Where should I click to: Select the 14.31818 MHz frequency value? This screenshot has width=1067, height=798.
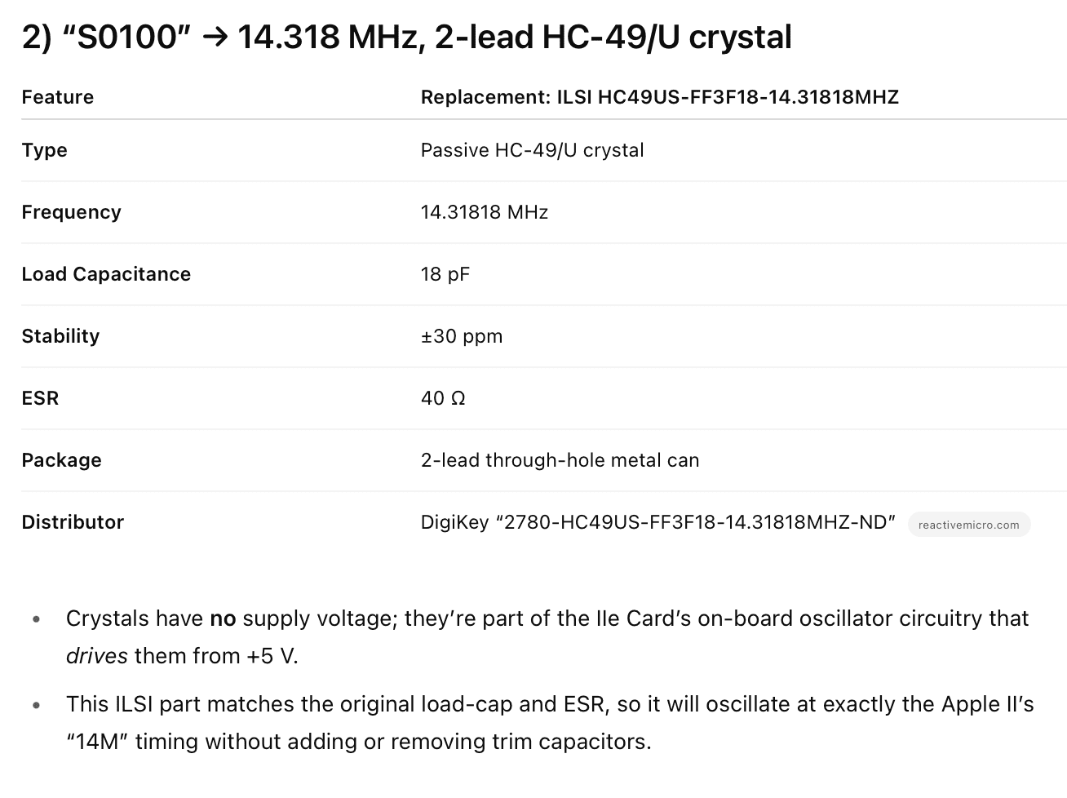tap(484, 212)
